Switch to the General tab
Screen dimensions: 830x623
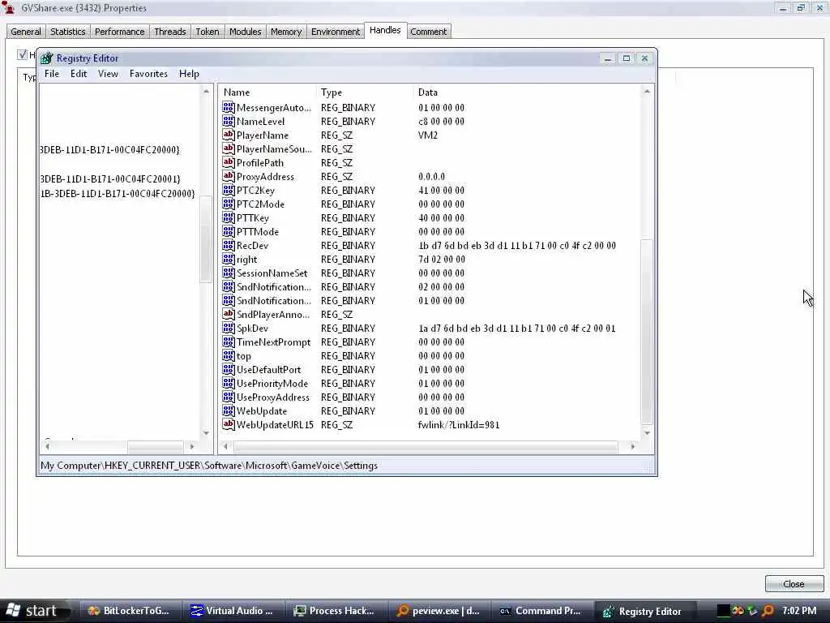tap(26, 32)
